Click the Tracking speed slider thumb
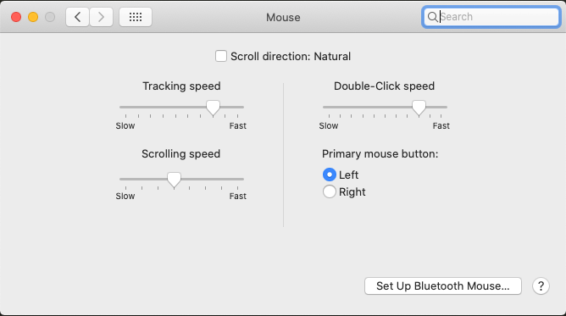 pos(213,108)
